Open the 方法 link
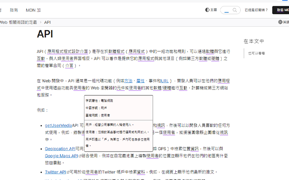Screen dimensions: 289x180 click(x=128, y=81)
